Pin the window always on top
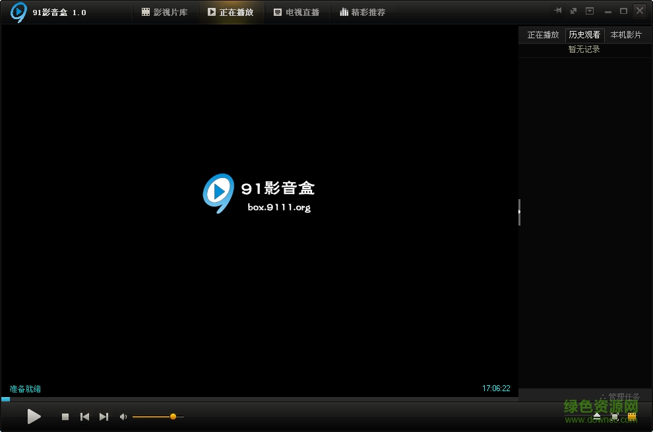 pyautogui.click(x=558, y=11)
